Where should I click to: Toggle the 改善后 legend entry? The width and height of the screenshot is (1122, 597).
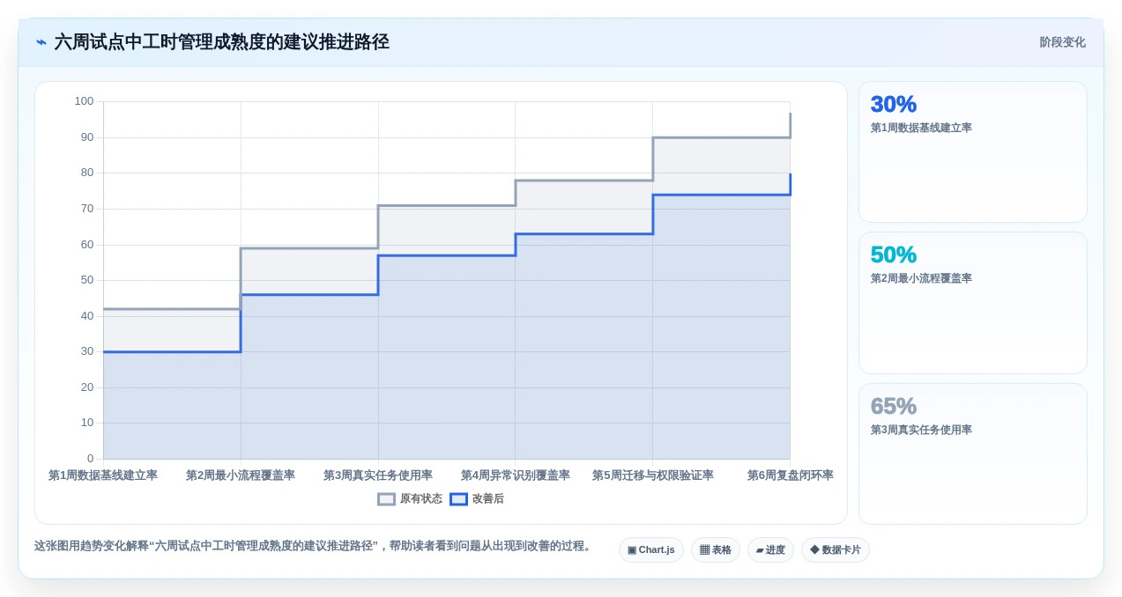coord(477,498)
